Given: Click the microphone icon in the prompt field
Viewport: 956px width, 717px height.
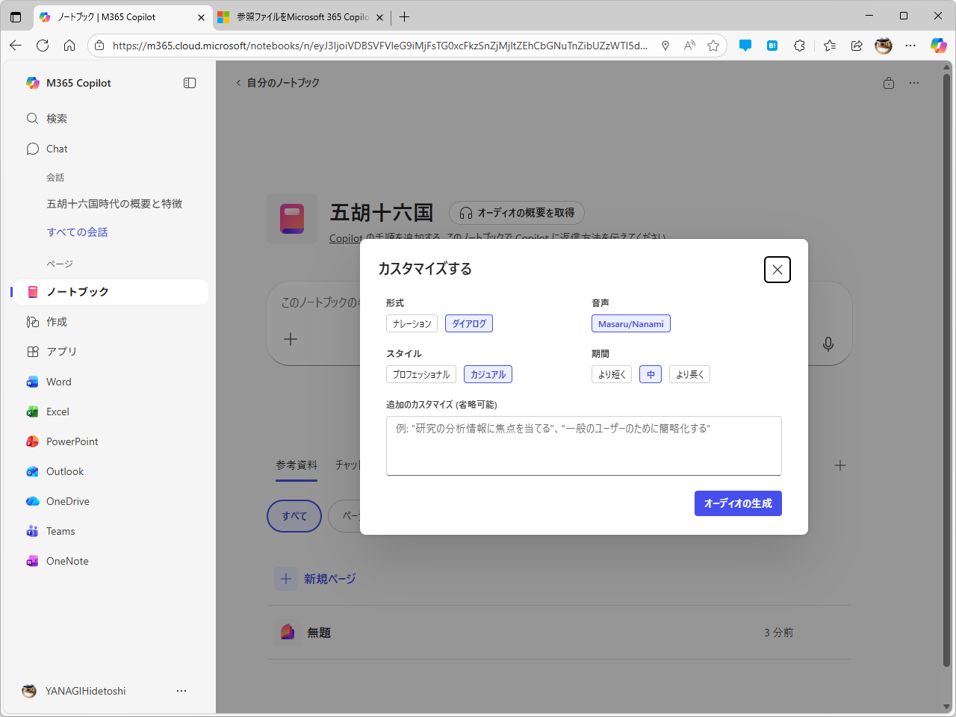Looking at the screenshot, I should click(x=828, y=344).
